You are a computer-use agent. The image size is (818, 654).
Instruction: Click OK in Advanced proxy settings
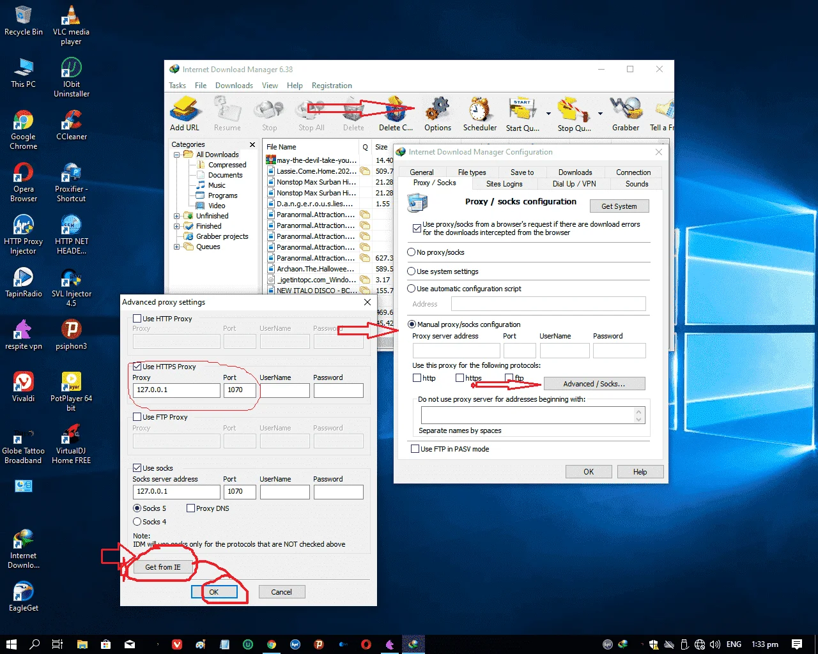pos(214,592)
